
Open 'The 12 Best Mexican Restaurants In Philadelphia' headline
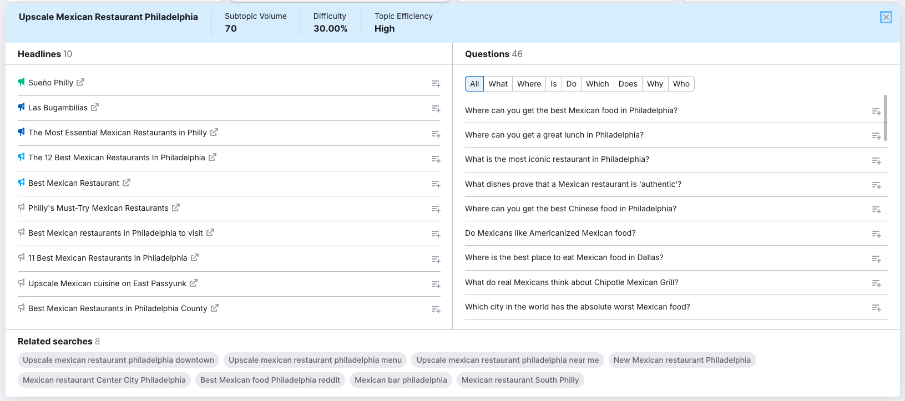pyautogui.click(x=117, y=158)
